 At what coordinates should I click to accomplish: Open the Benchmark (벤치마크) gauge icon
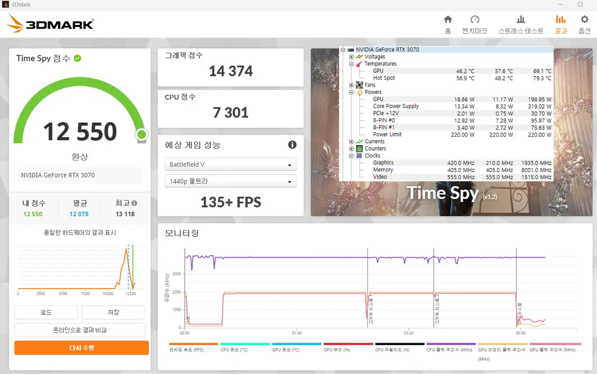click(475, 19)
